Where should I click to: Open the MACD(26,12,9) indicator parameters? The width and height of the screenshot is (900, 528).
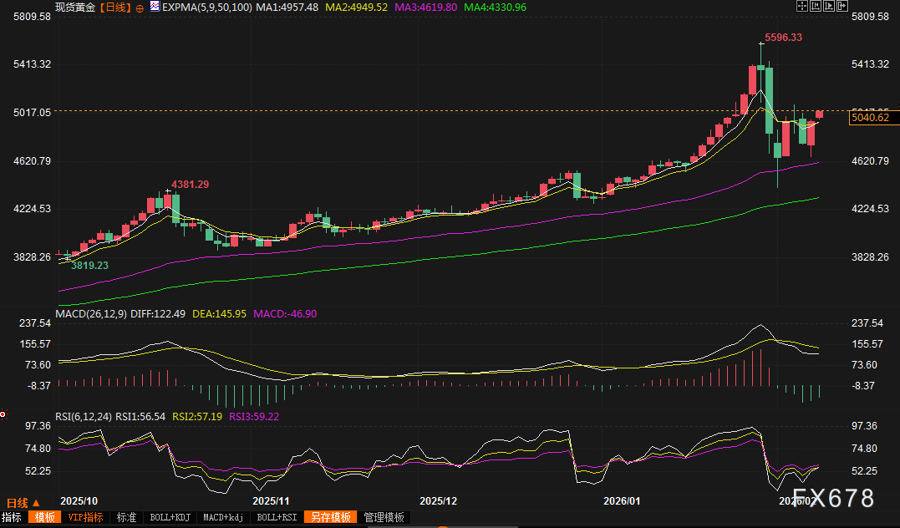click(x=91, y=313)
